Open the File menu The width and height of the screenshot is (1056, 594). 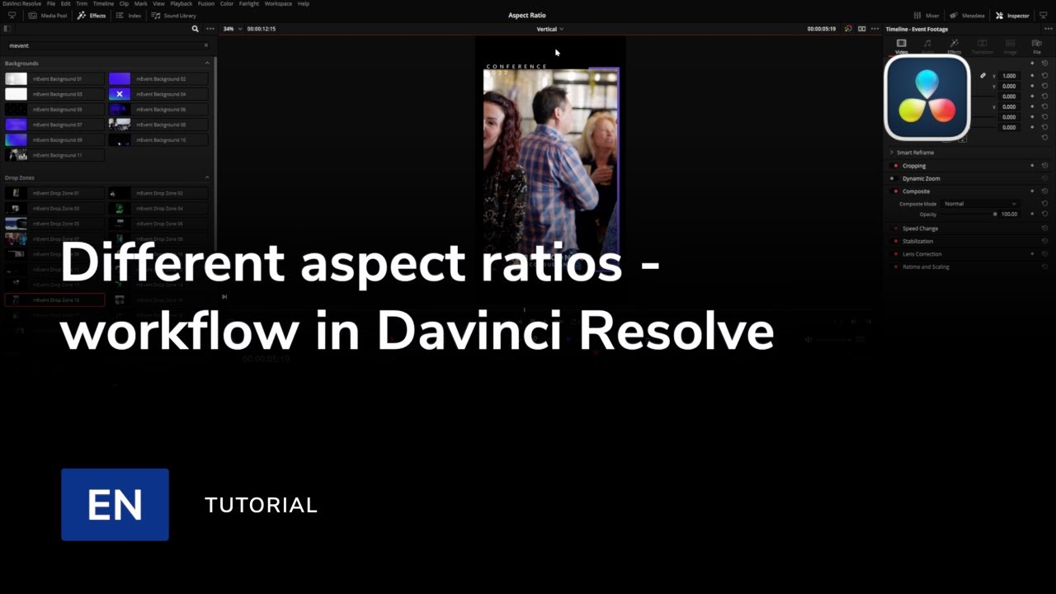(51, 3)
